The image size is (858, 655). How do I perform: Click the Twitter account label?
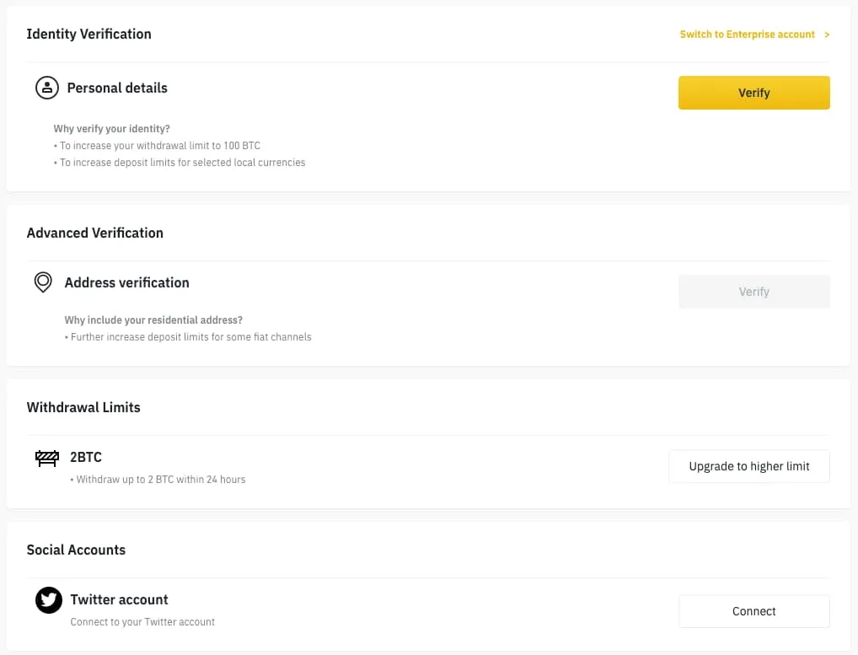(x=120, y=599)
